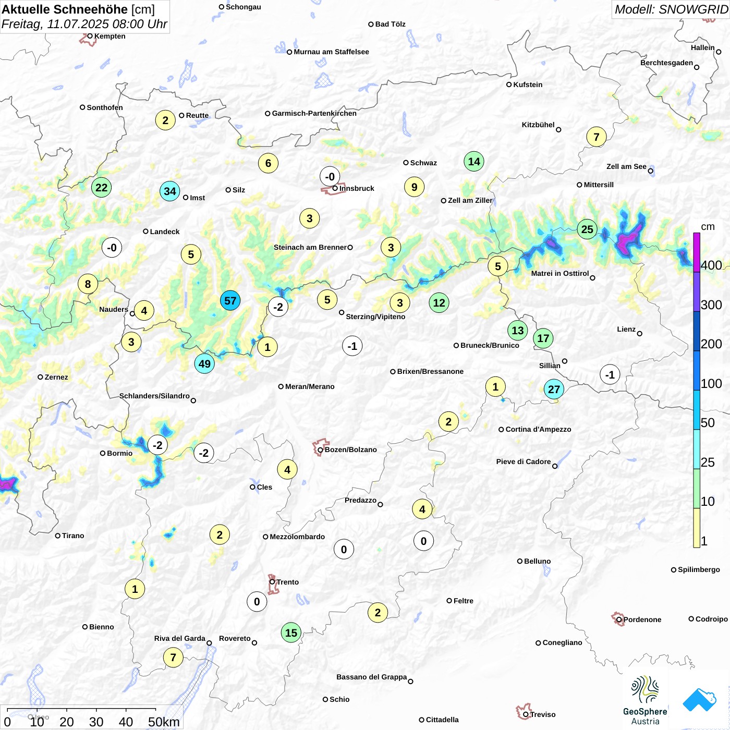The width and height of the screenshot is (730, 730).
Task: Select the Kitzbühel city label
Action: tap(538, 125)
